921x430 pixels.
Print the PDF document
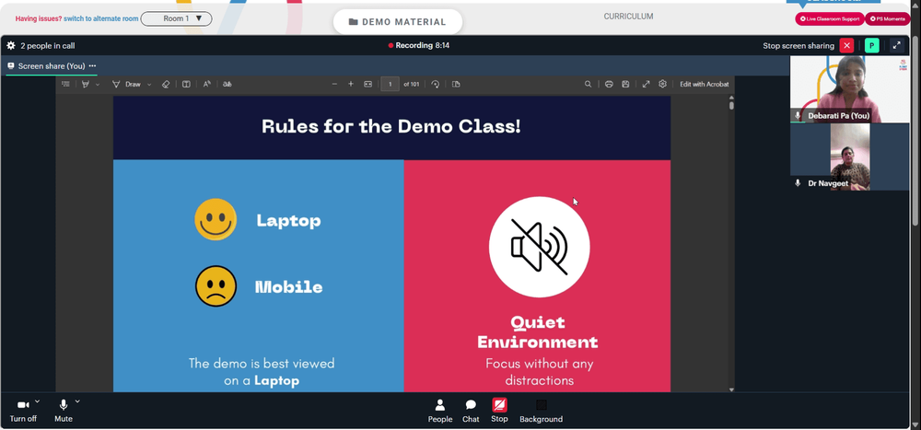[609, 84]
